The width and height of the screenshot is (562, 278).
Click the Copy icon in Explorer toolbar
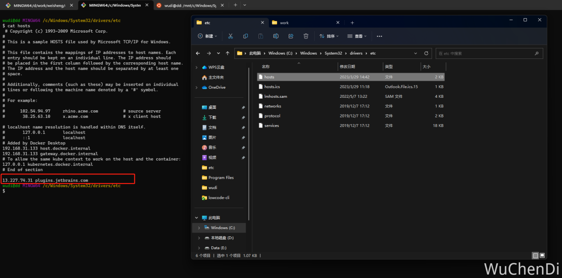tap(245, 36)
